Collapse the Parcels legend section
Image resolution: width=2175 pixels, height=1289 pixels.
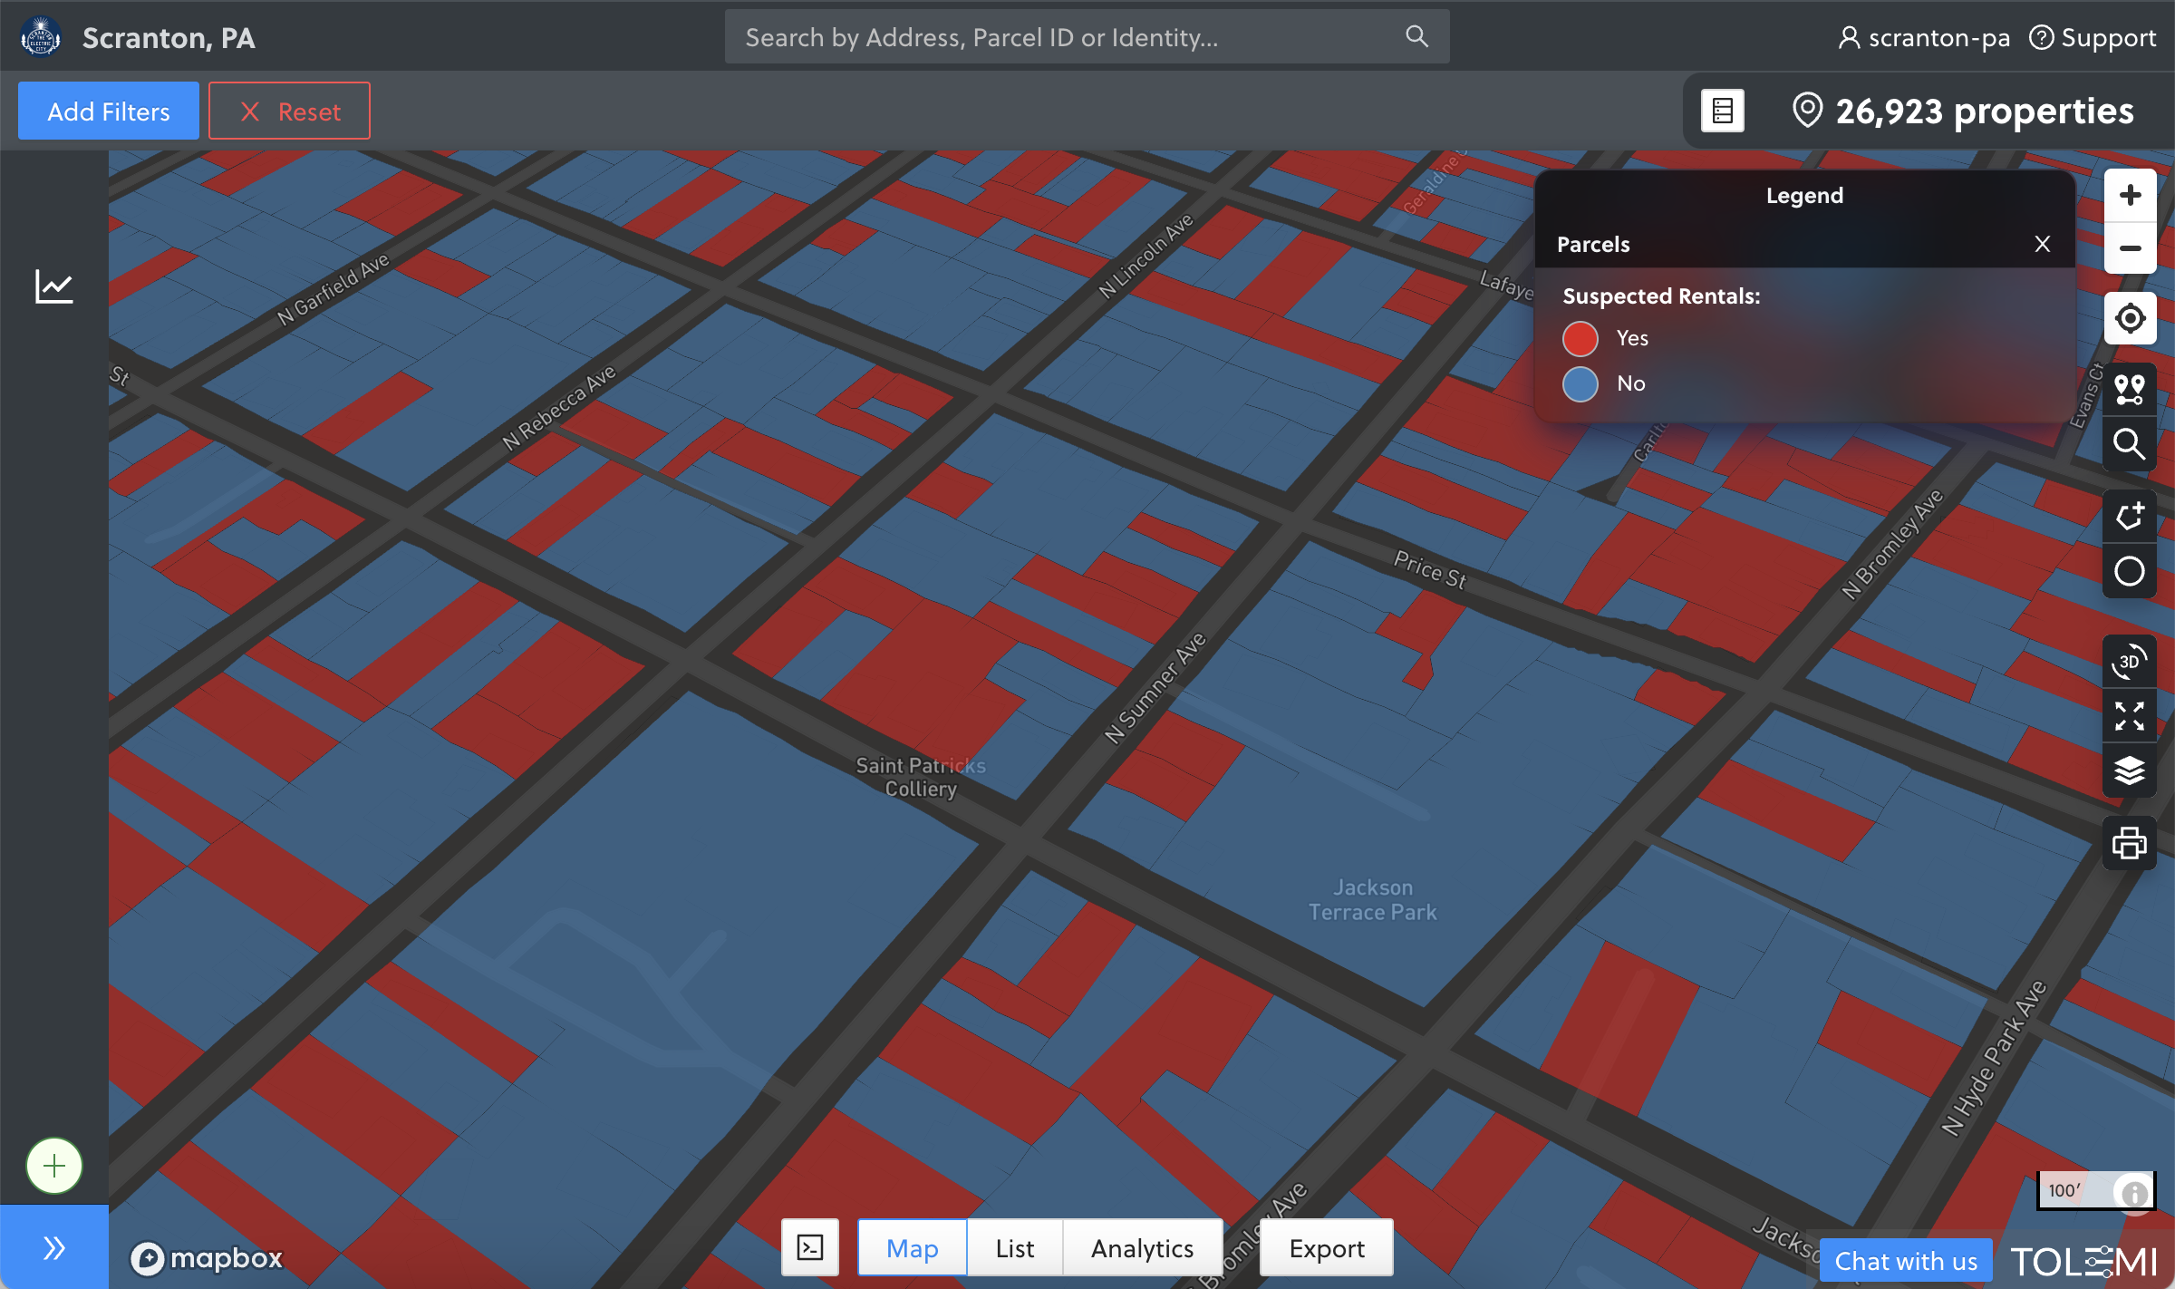2043,244
